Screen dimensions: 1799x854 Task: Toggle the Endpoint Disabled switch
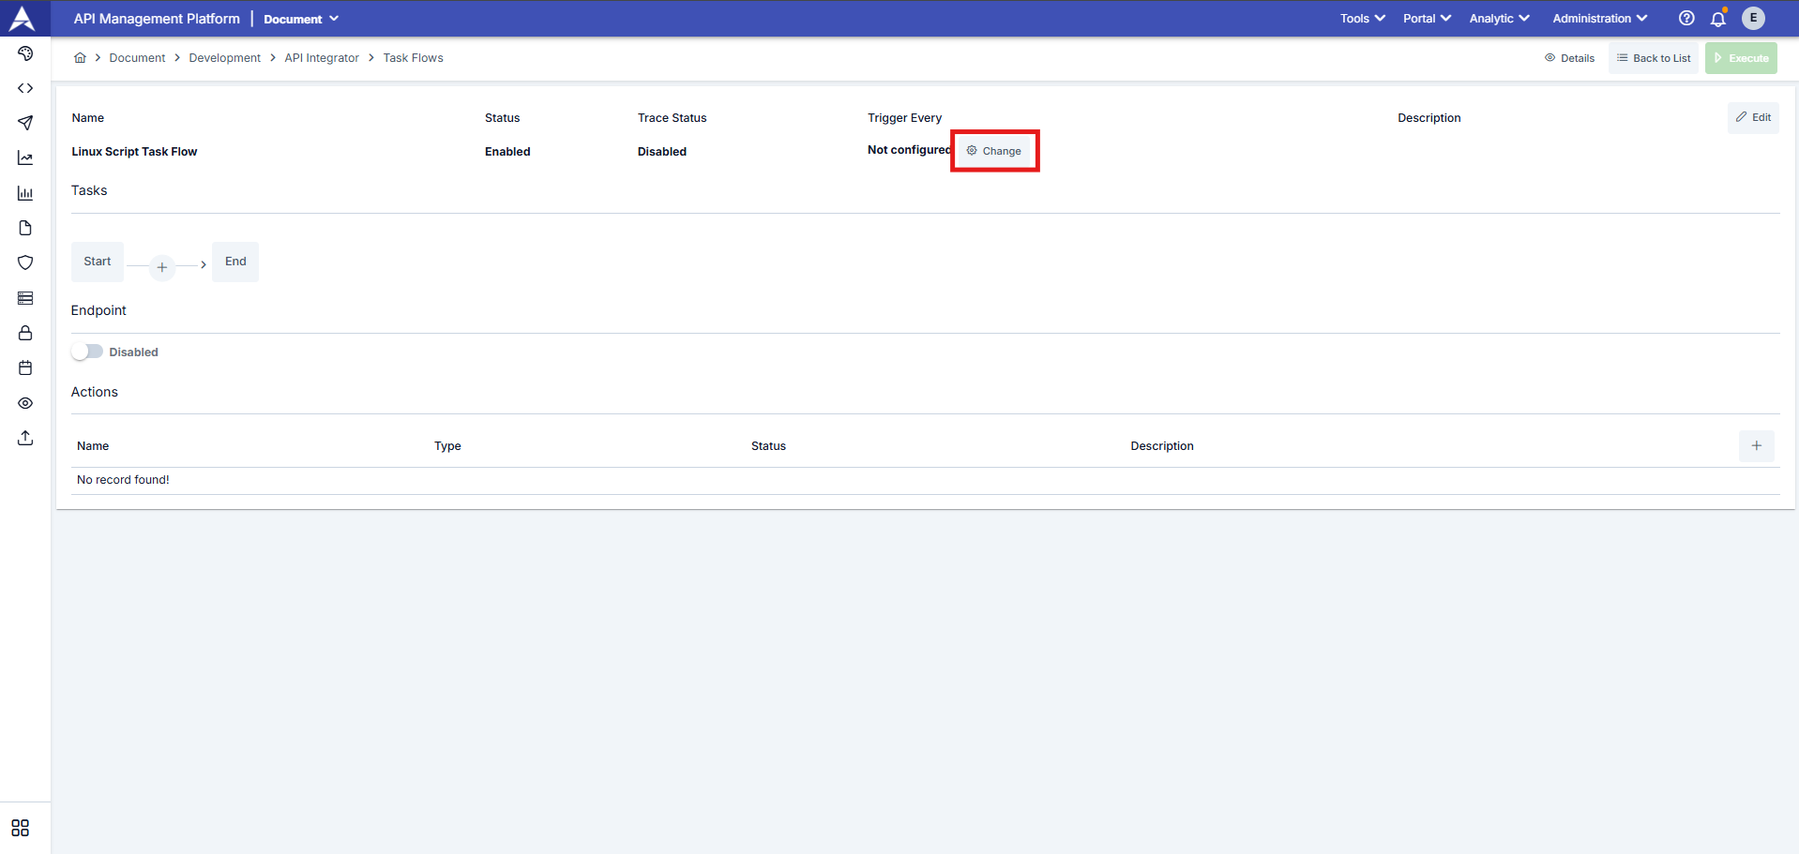[x=87, y=352]
